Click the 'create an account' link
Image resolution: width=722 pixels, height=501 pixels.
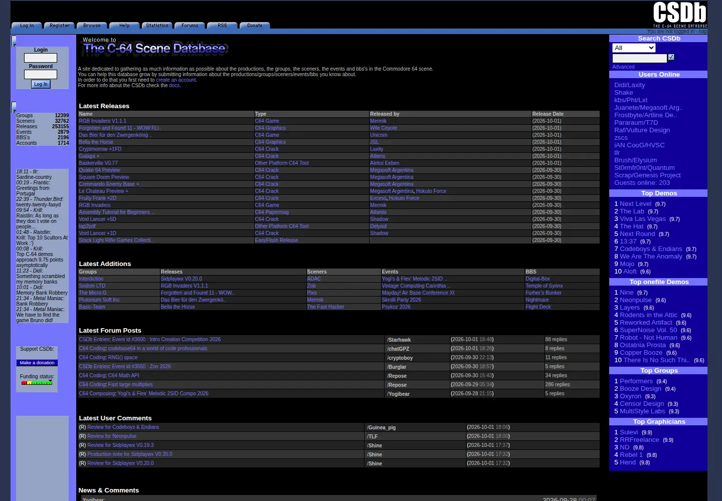(176, 80)
